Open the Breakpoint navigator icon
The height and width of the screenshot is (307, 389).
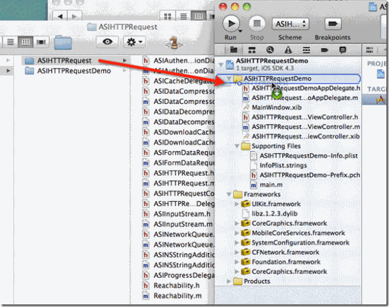[324, 50]
